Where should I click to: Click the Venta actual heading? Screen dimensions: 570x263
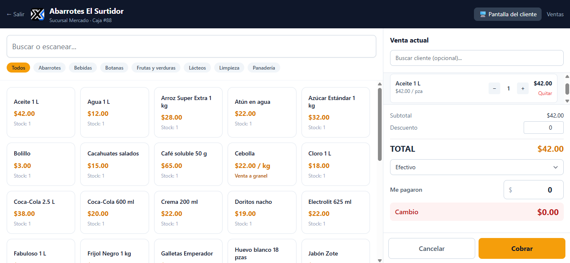click(409, 40)
